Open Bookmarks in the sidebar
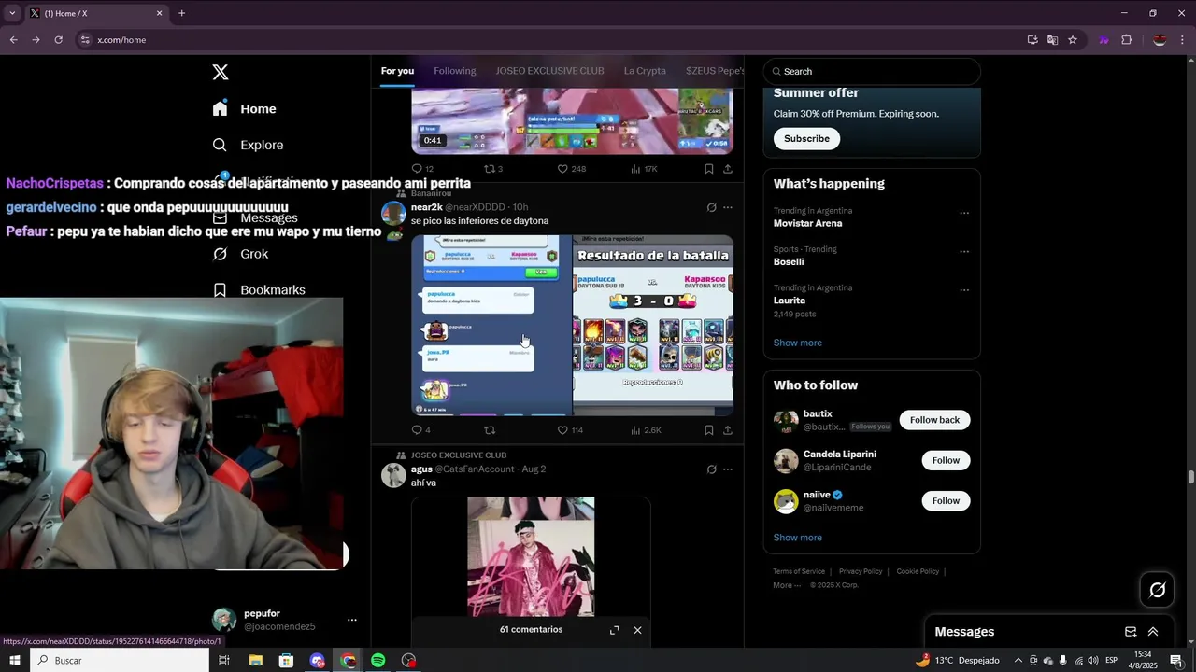The height and width of the screenshot is (672, 1196). pos(259,289)
